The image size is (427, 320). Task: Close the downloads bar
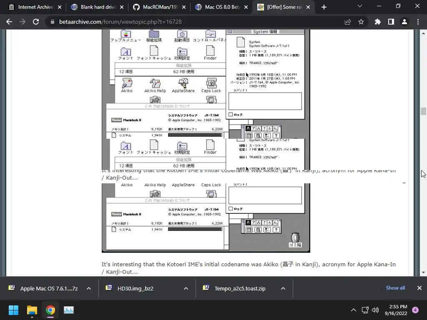tap(419, 288)
